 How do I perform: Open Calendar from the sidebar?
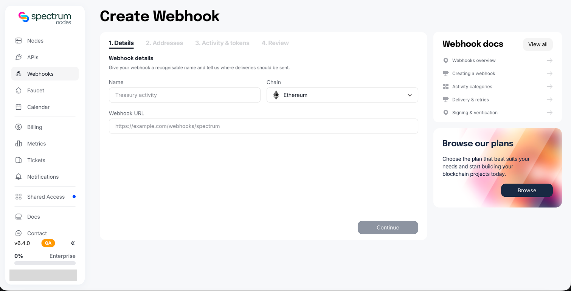[45, 107]
